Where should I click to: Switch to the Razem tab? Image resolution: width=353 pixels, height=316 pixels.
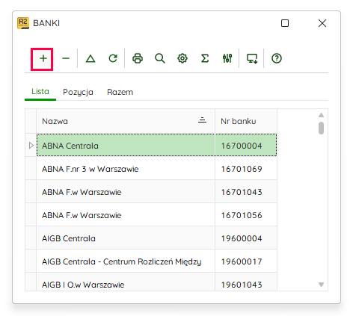point(120,92)
